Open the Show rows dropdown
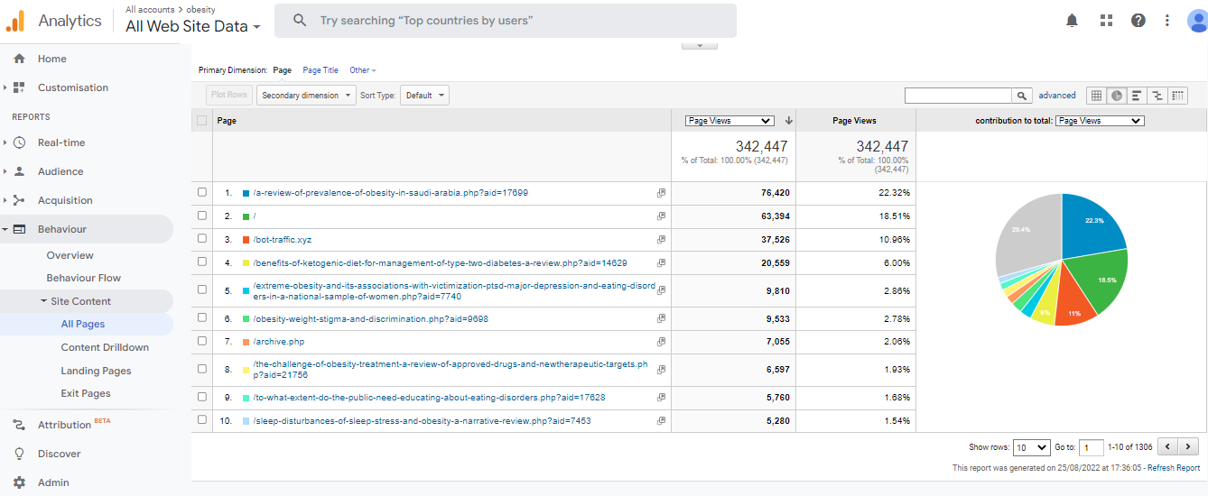Viewport: 1208px width, 496px height. [1031, 447]
